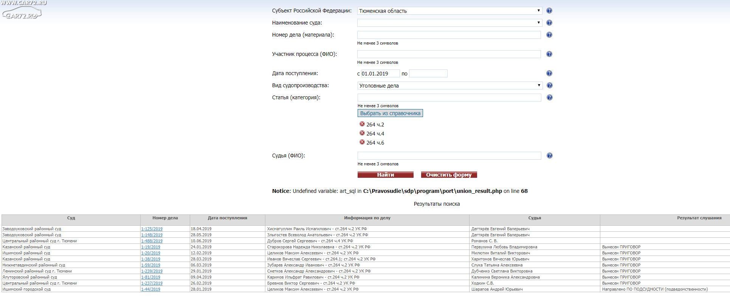
Task: Open the Субъект Российской Федерации dropdown
Action: (449, 11)
